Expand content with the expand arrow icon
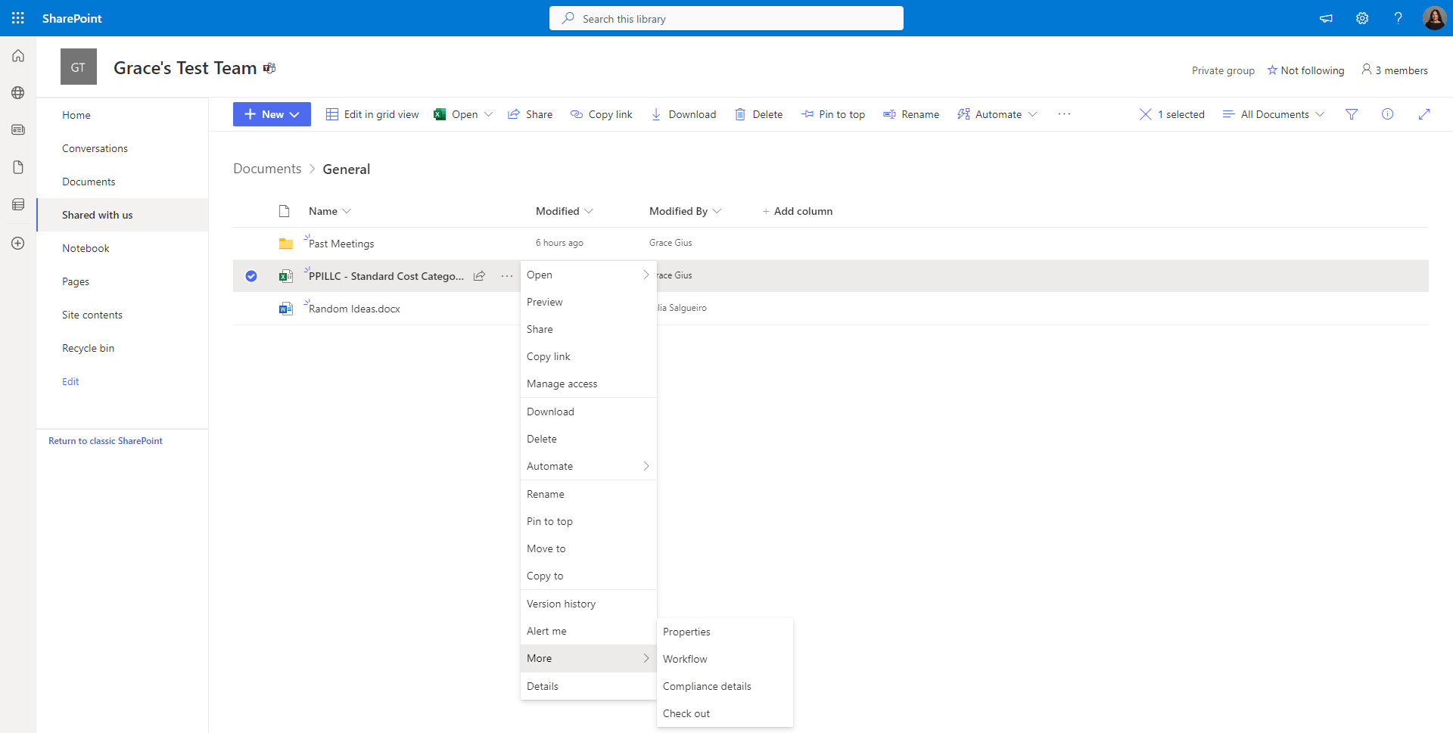Screen dimensions: 1453x733 pos(1424,114)
